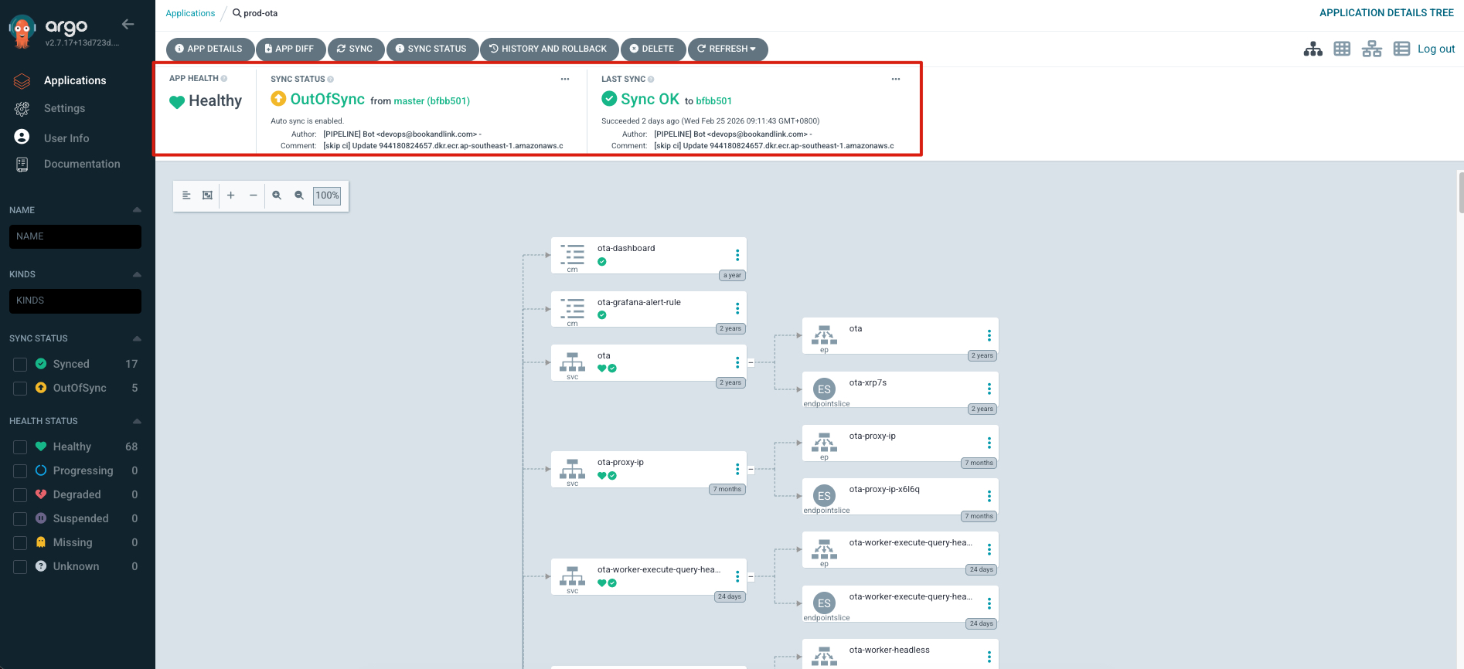Select the ota-dashboard configmap node
Viewport: 1464px width, 669px height.
tap(649, 256)
